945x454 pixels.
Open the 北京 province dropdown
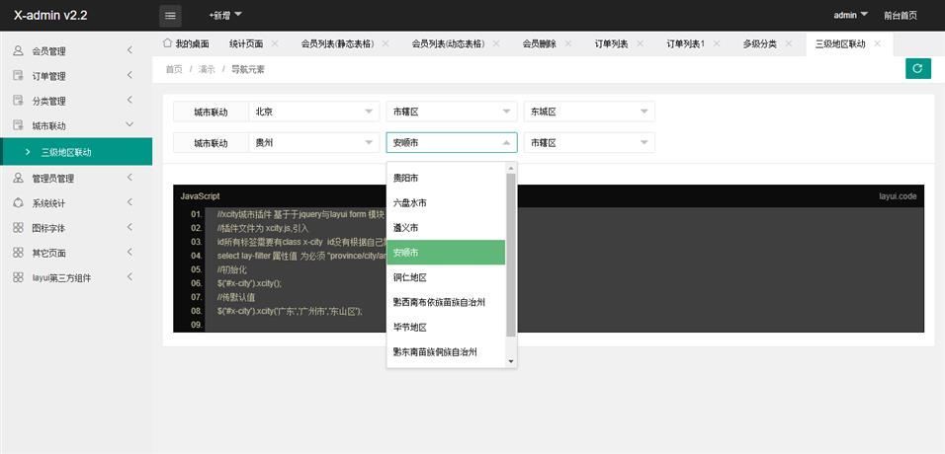pos(314,112)
